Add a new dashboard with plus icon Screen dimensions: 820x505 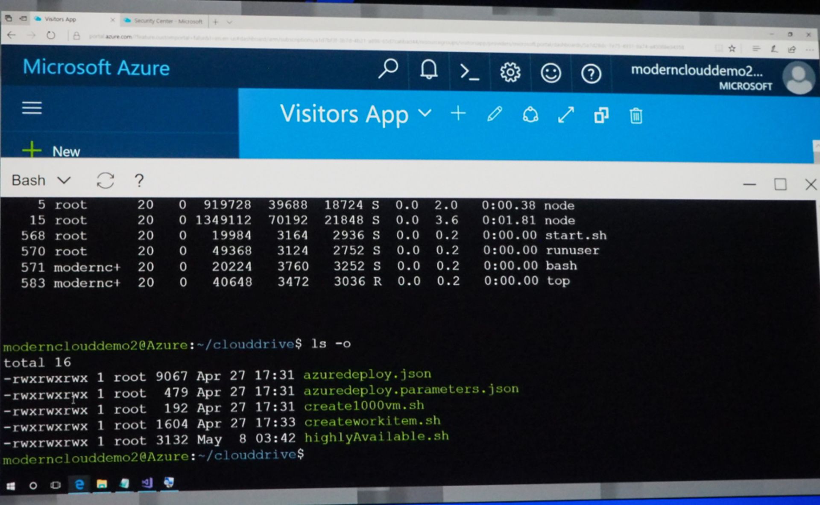click(x=458, y=114)
